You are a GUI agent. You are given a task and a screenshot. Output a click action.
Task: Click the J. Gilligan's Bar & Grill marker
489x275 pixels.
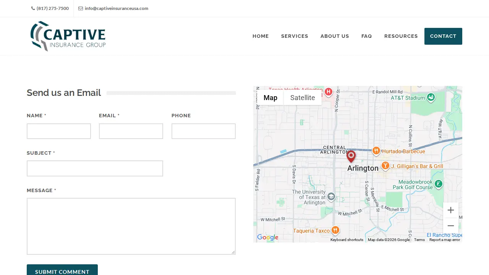point(385,166)
